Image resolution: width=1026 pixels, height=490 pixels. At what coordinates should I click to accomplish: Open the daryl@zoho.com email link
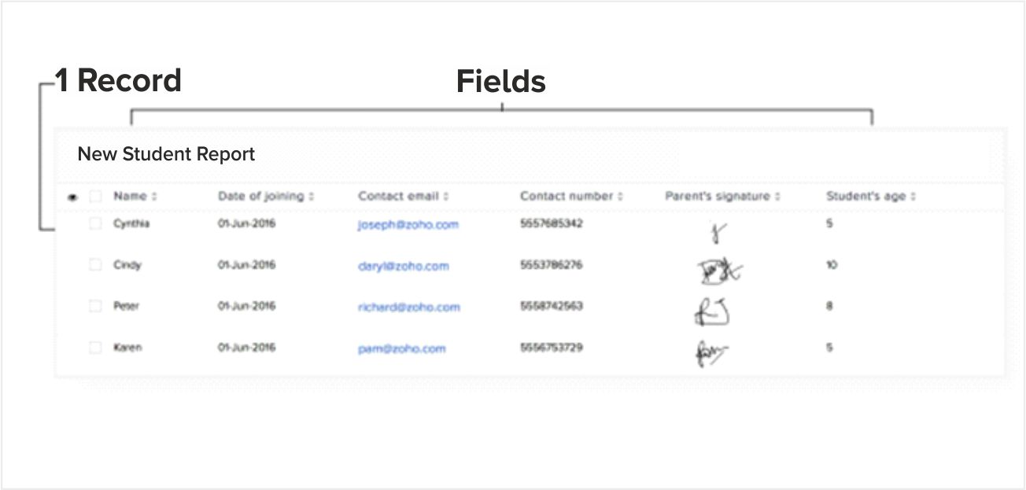[x=403, y=266]
